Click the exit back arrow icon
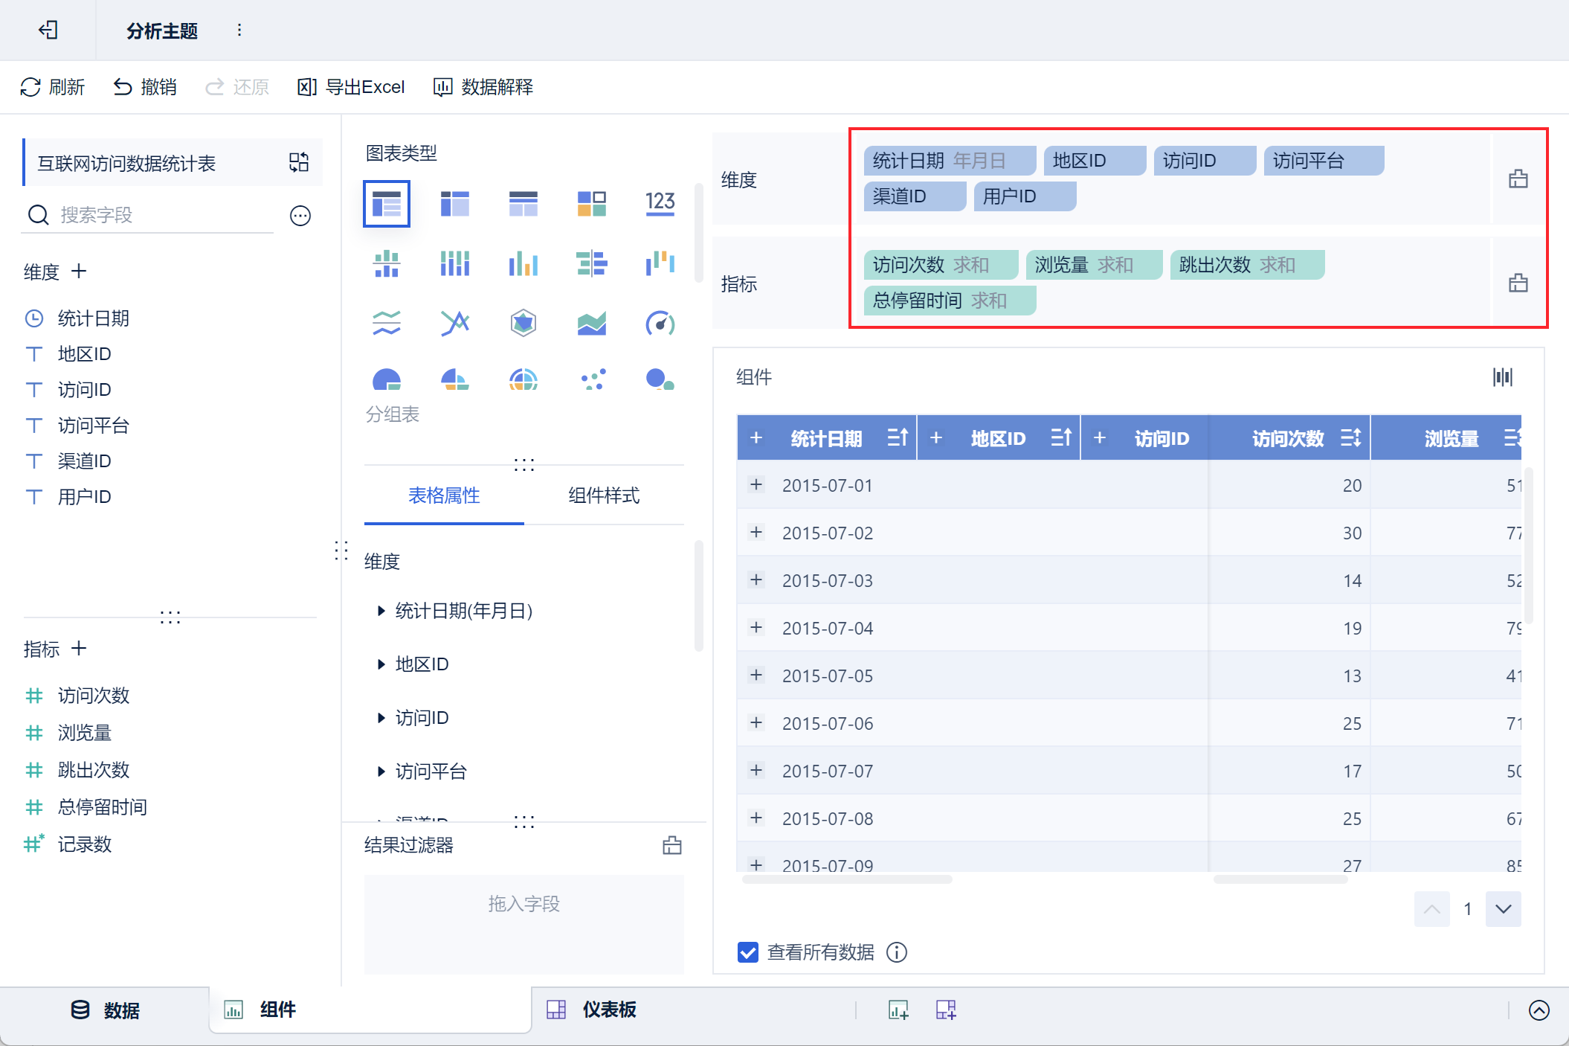1569x1046 pixels. [48, 31]
